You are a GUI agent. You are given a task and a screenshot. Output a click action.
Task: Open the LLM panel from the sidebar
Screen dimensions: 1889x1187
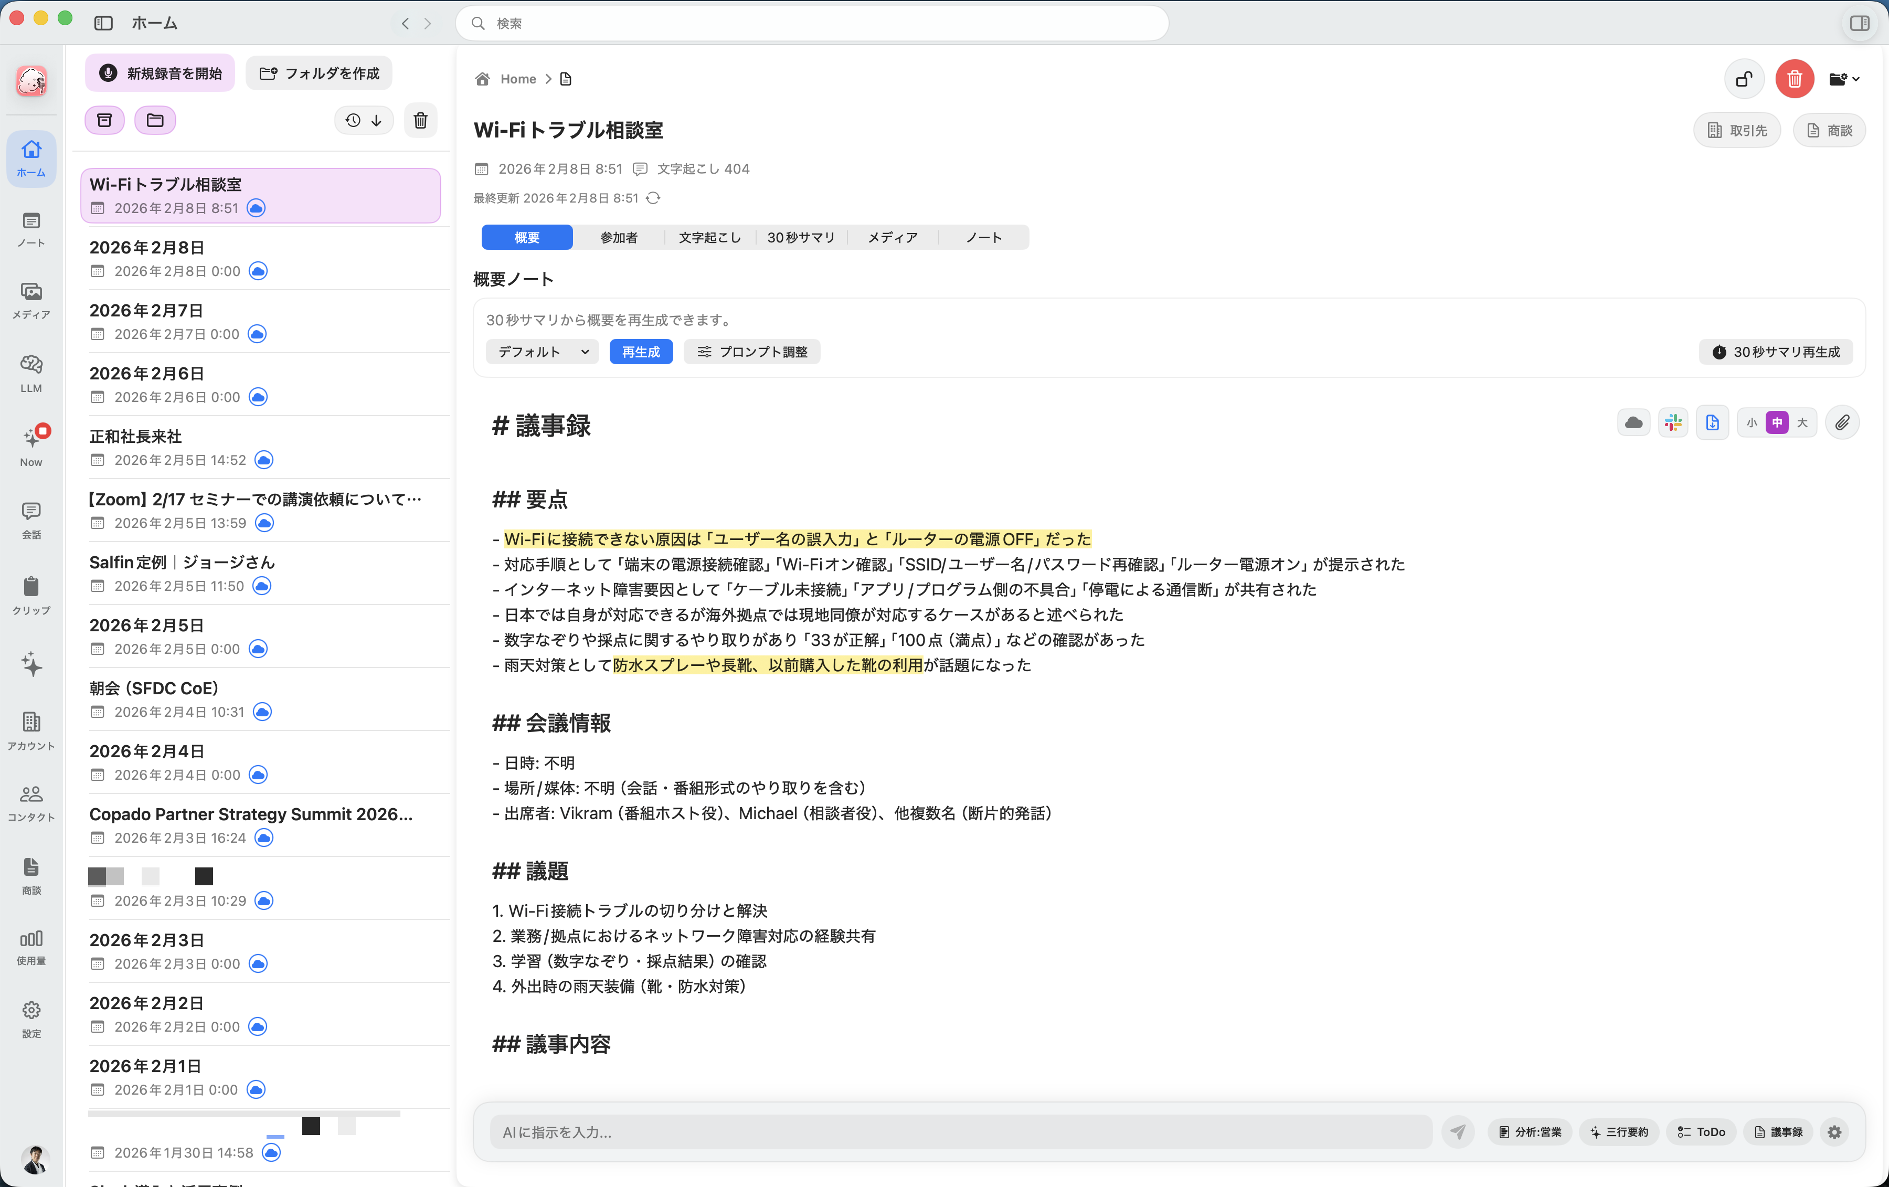(x=30, y=370)
